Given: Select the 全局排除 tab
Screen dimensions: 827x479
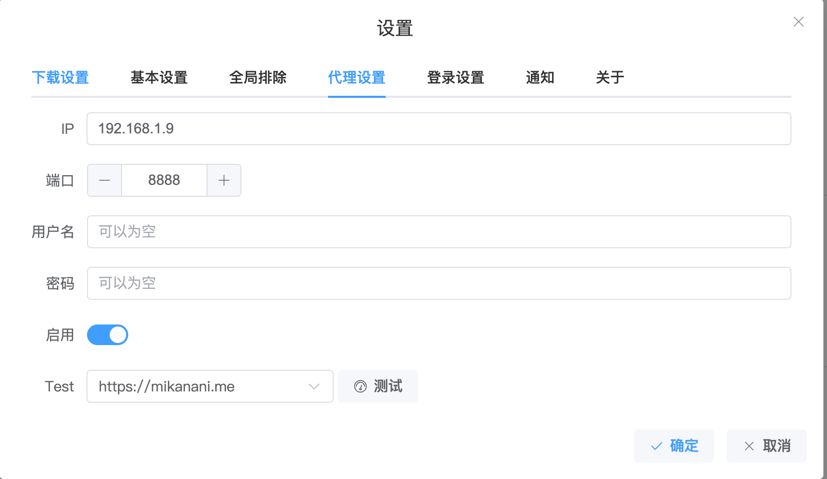Looking at the screenshot, I should click(x=258, y=78).
